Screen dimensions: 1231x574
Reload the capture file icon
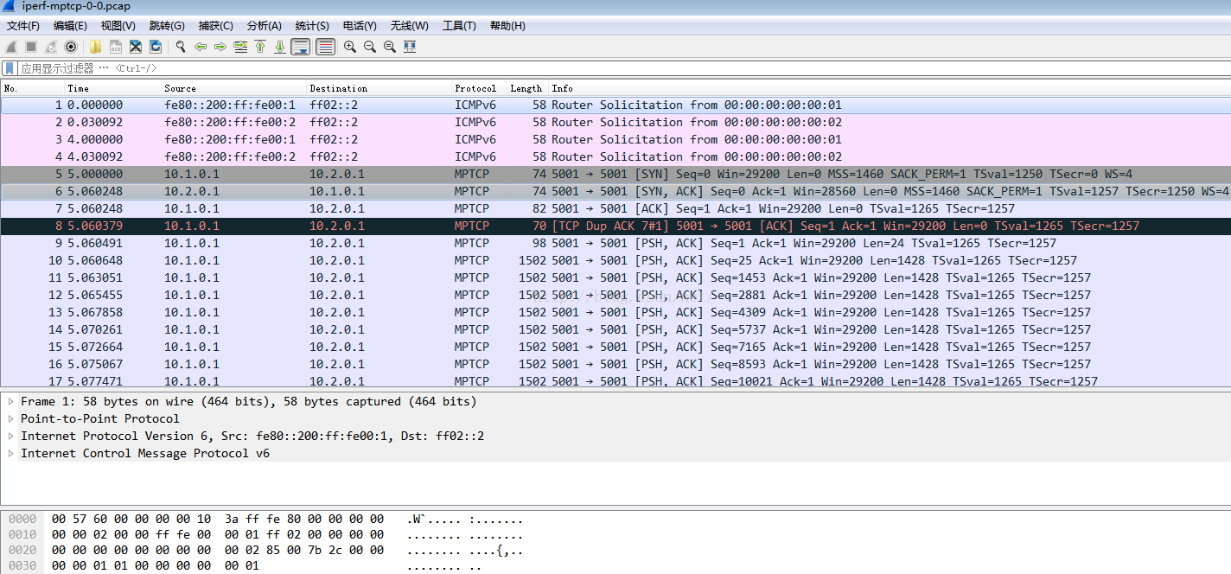click(156, 47)
